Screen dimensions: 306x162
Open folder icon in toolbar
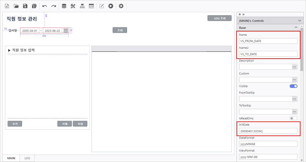(x=16, y=6)
